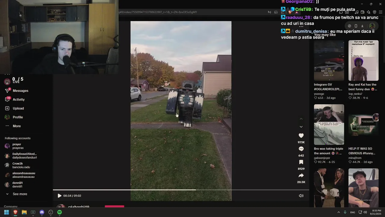Open ENG language switcher in tray
Image resolution: width=385 pixels, height=217 pixels.
tap(353, 212)
